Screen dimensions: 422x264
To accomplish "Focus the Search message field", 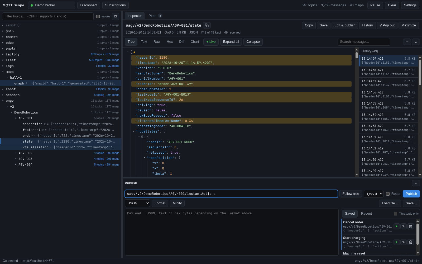I will pos(364,42).
